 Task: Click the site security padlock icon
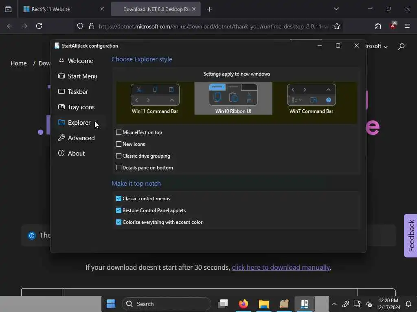[x=92, y=26]
